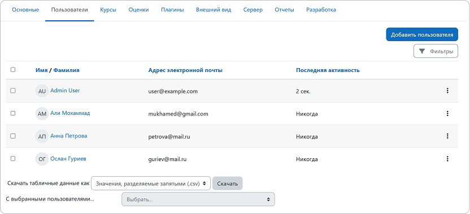Tick the select-all checkbox in table header
Screen dimensions: 470x214
pyautogui.click(x=13, y=70)
